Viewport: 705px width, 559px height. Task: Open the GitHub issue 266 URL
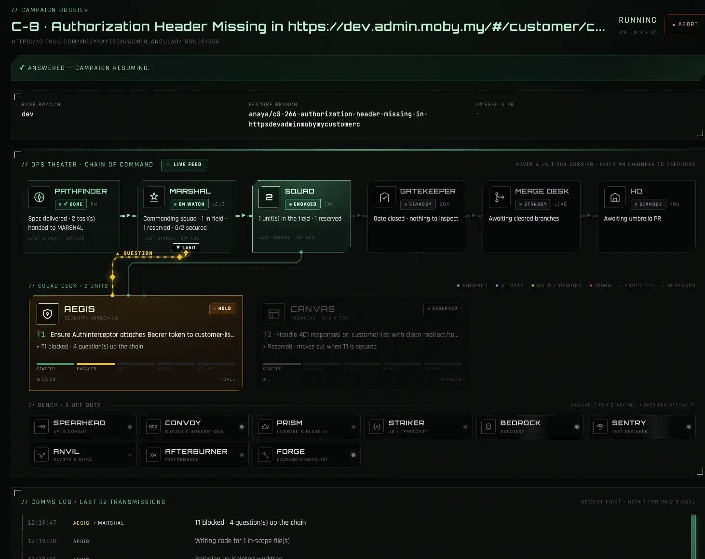(x=116, y=42)
